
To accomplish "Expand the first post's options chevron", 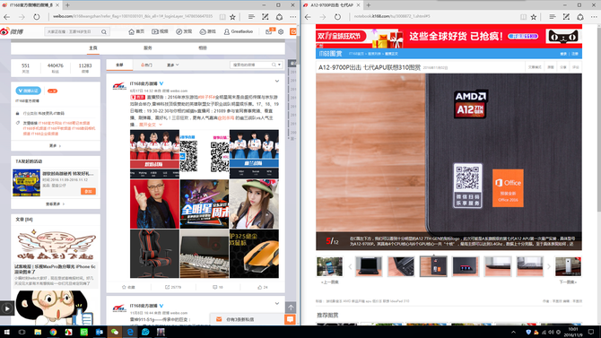I will point(277,82).
